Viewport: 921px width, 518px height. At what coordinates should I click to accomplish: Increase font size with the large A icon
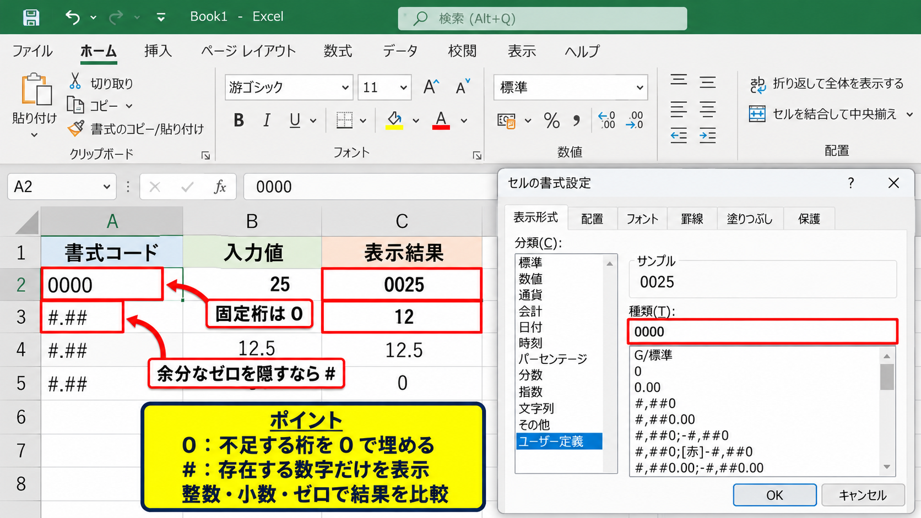click(x=431, y=87)
